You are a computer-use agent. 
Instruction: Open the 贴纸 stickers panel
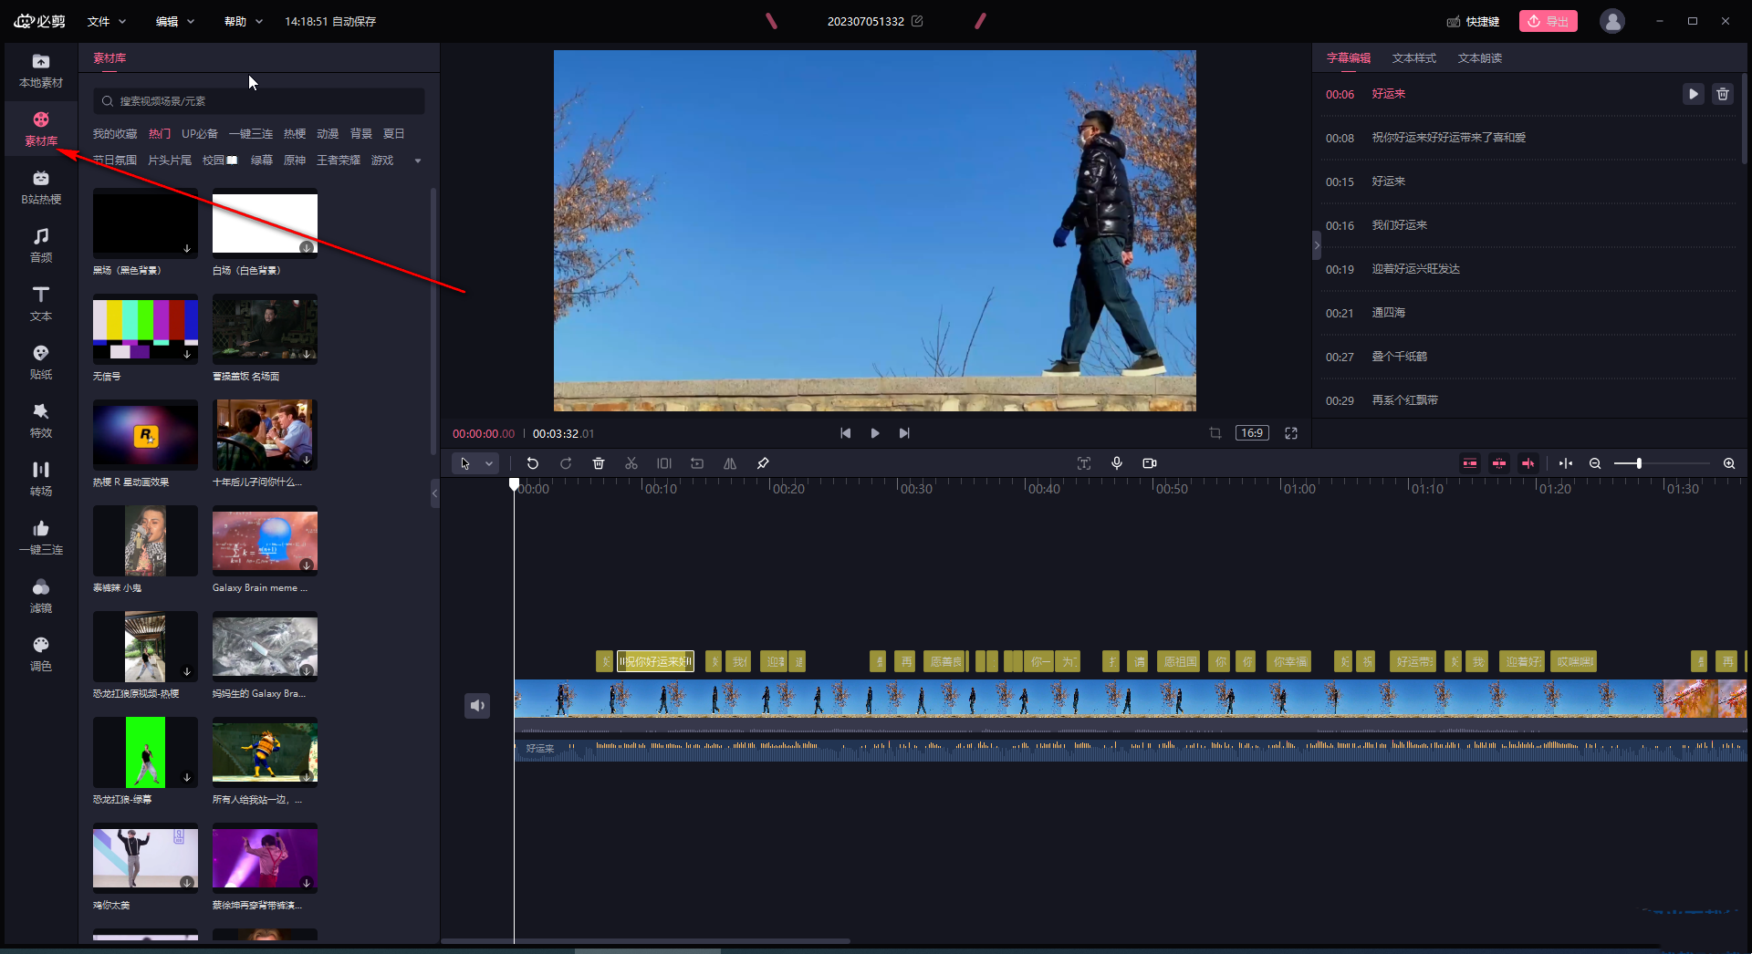click(41, 361)
